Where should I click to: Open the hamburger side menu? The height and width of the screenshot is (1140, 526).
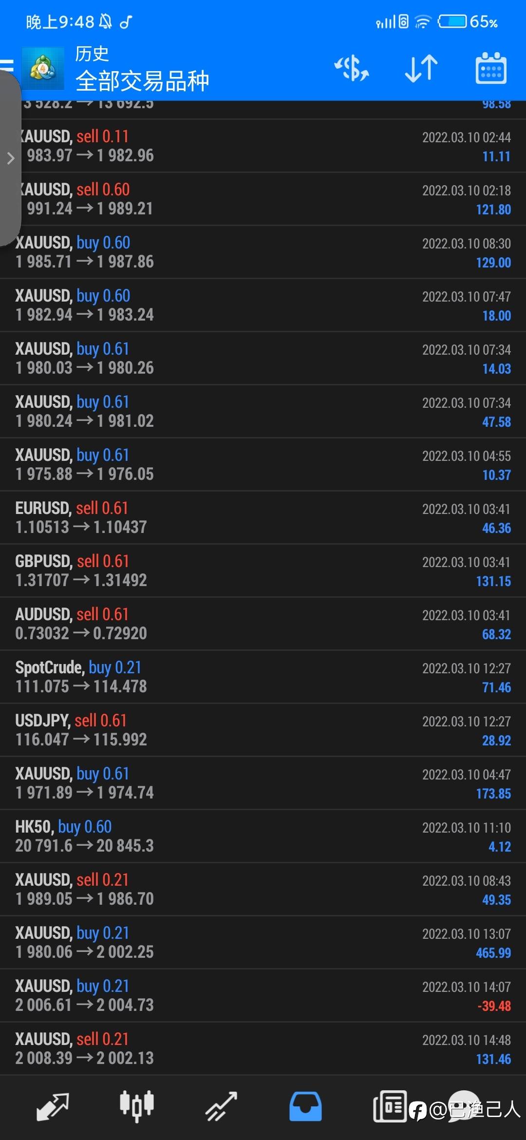7,65
